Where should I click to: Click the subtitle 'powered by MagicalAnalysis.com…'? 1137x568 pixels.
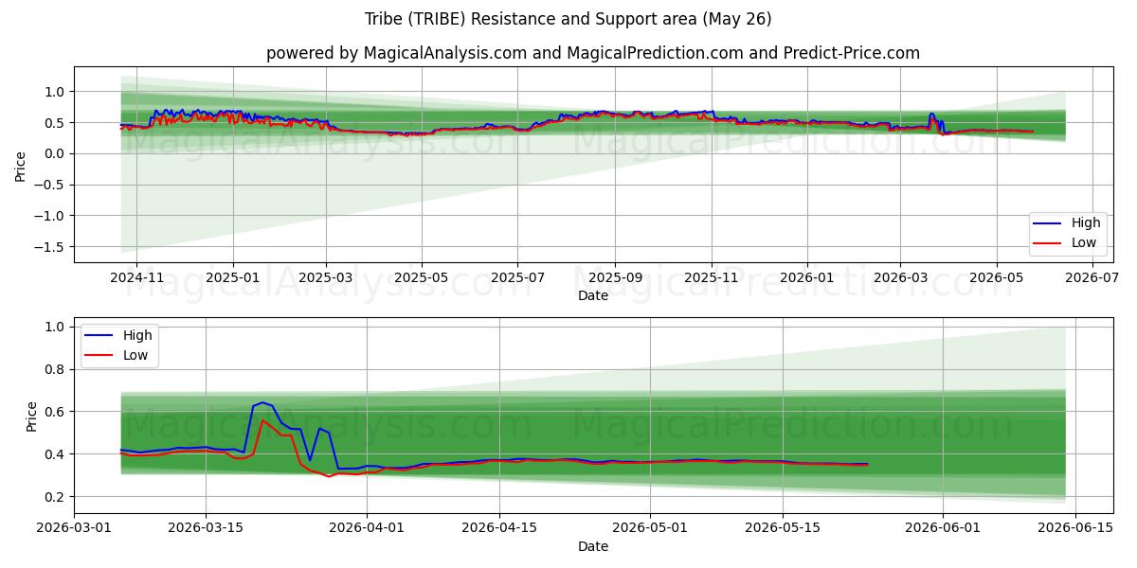pyautogui.click(x=593, y=53)
